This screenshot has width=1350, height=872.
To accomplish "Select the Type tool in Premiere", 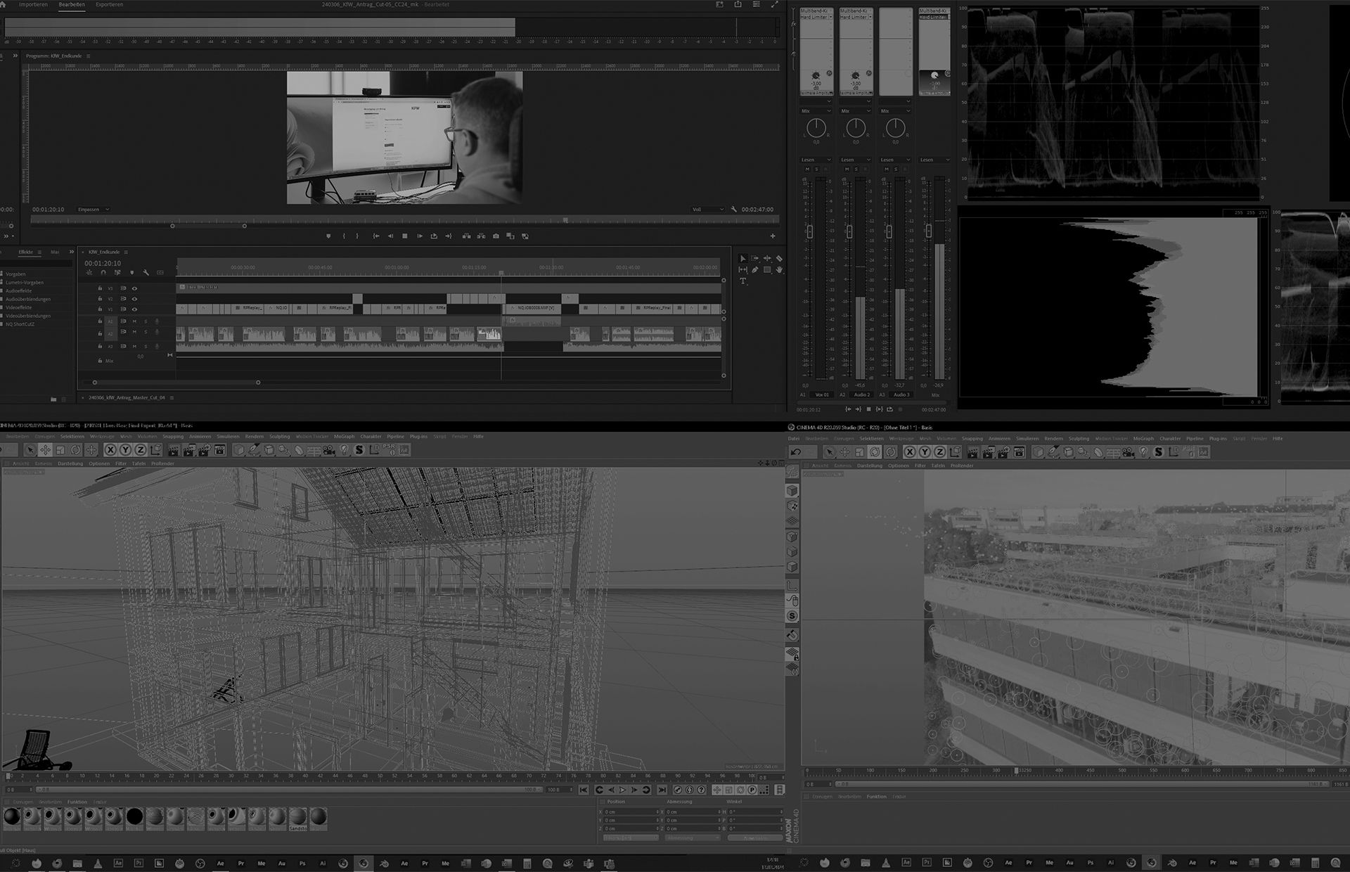I will coord(743,281).
